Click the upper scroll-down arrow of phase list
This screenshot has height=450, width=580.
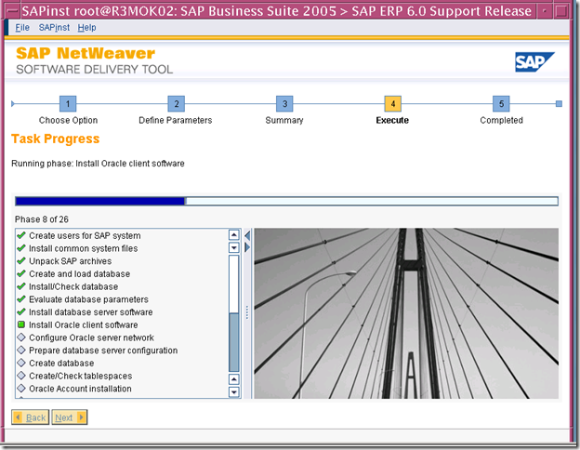tap(234, 247)
